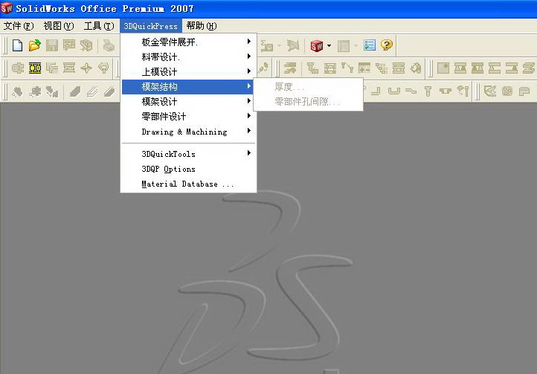This screenshot has width=537, height=374.
Task: Choose 厚度... in the submenu
Action: coord(308,87)
